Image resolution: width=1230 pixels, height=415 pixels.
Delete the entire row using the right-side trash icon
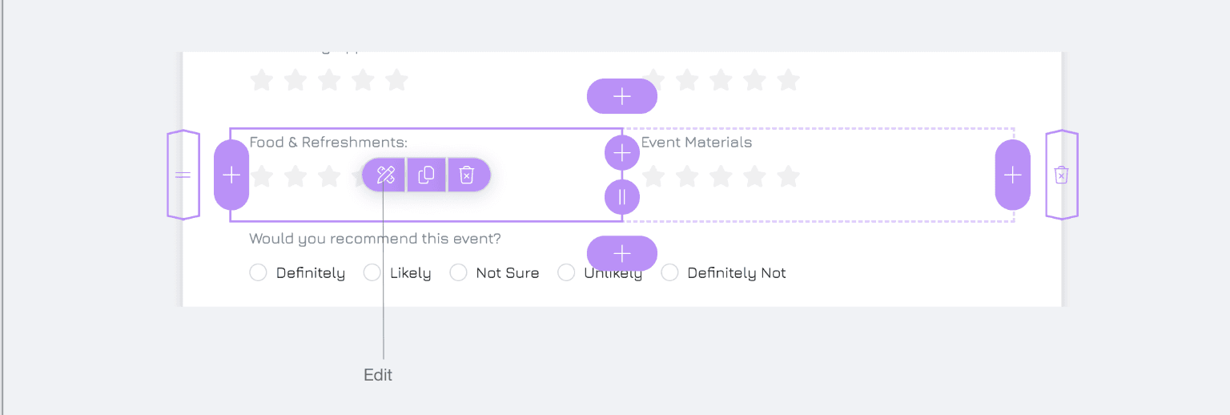[1062, 175]
